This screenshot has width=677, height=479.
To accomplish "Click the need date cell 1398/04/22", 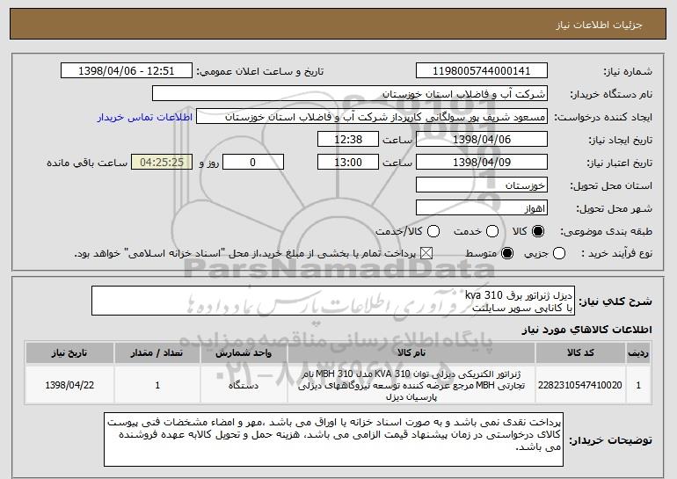I will click(x=69, y=385).
